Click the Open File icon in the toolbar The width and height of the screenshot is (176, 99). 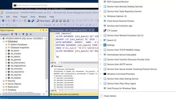(x=25, y=21)
